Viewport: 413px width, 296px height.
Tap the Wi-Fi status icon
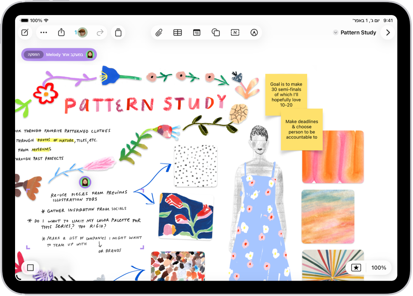coord(46,20)
